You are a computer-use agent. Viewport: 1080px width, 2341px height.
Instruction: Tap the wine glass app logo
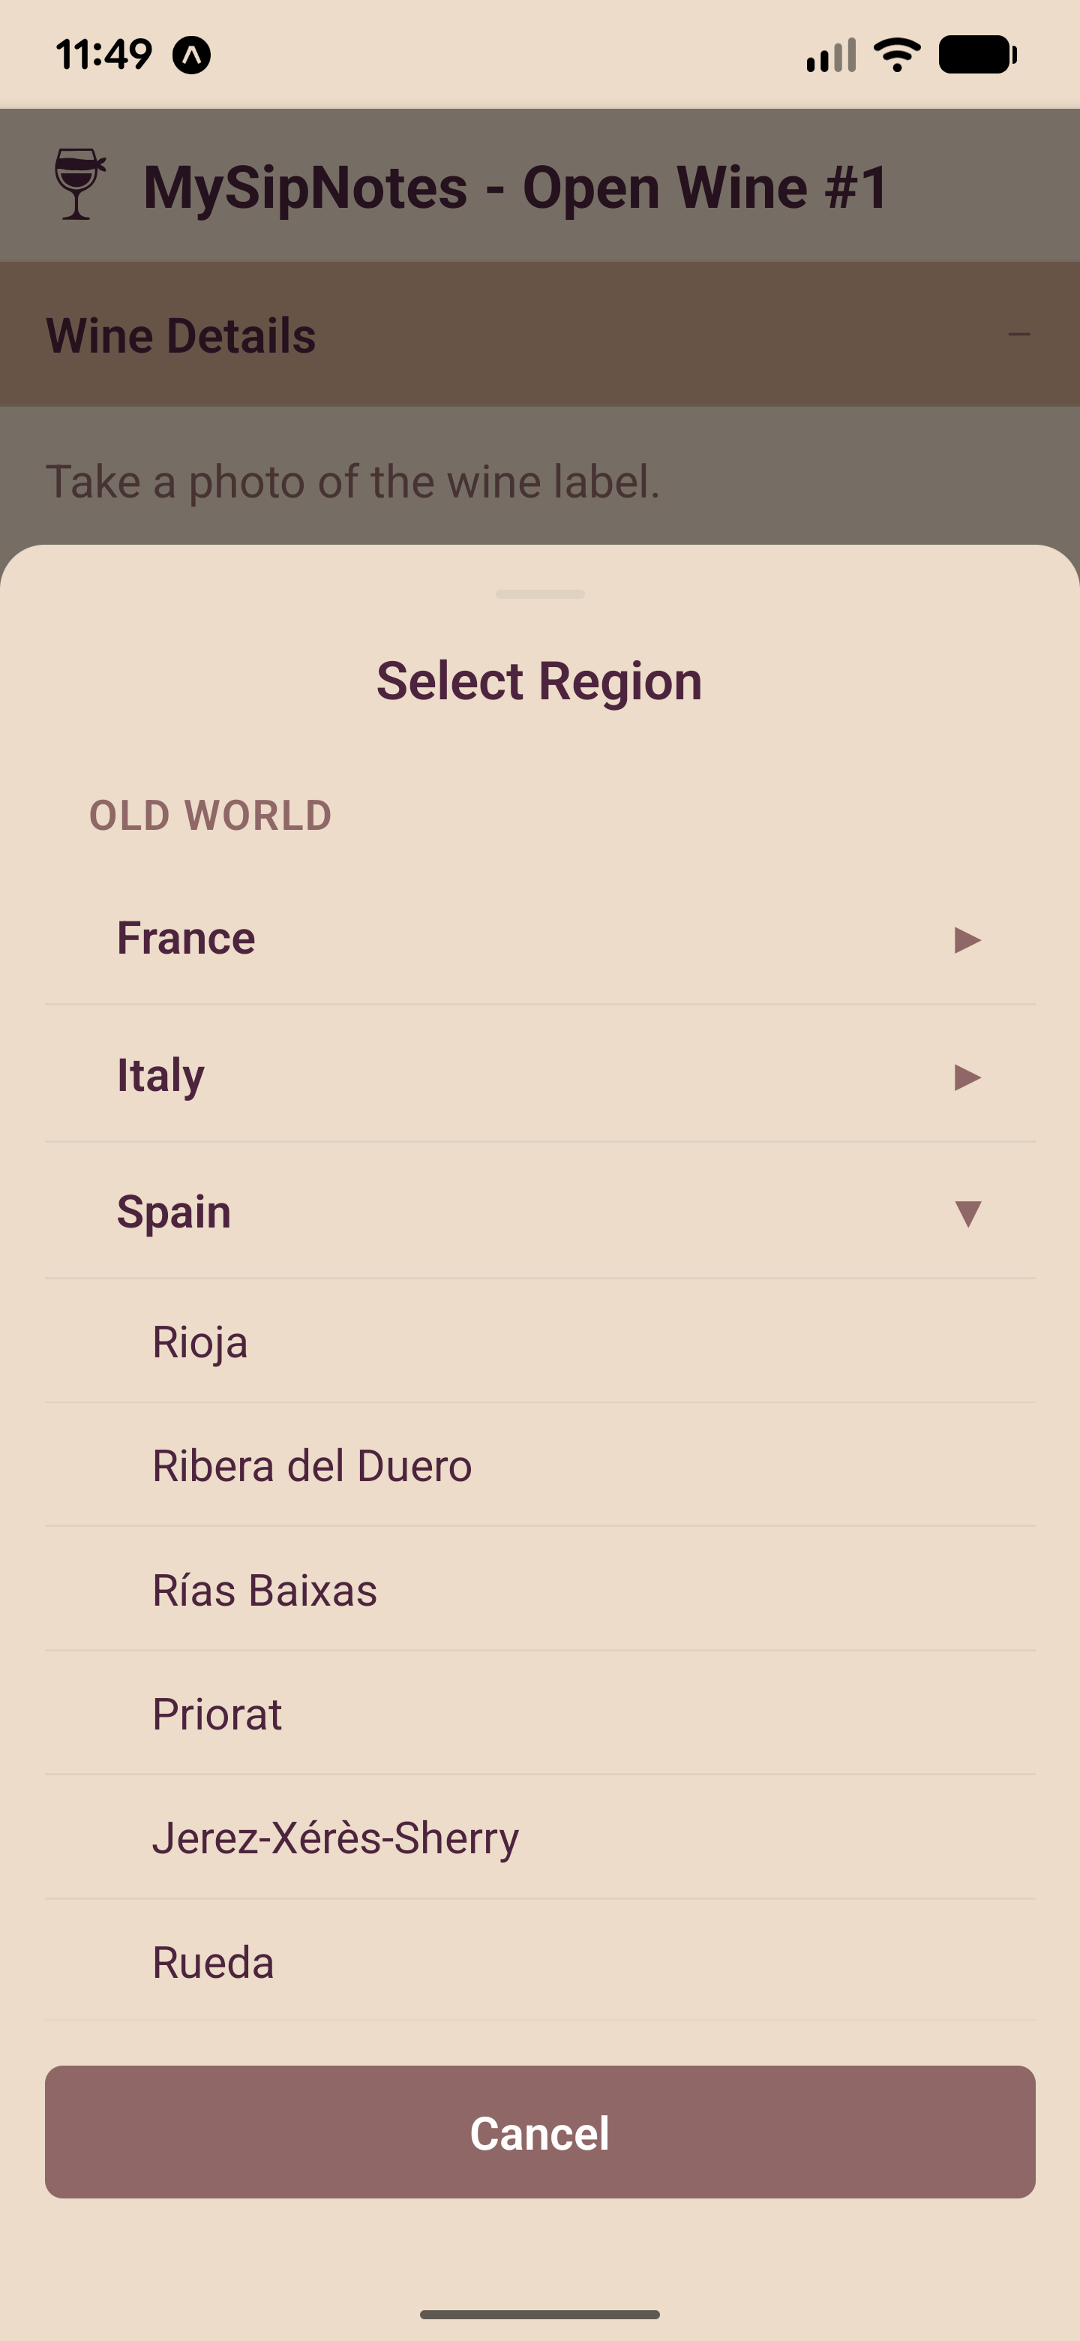79,185
